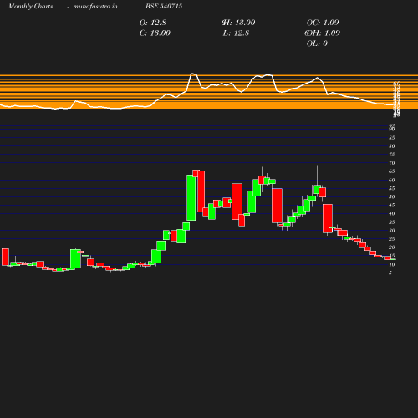Click the price axis label 30

tap(392, 231)
